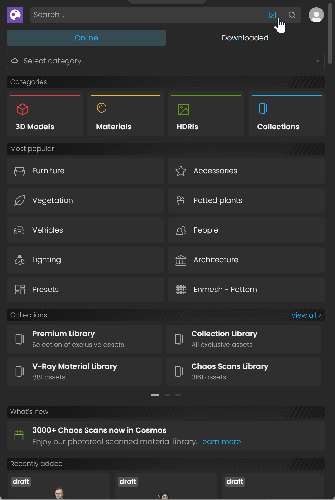The width and height of the screenshot is (335, 500).
Task: Click the search magnifier refresh icon
Action: [292, 15]
